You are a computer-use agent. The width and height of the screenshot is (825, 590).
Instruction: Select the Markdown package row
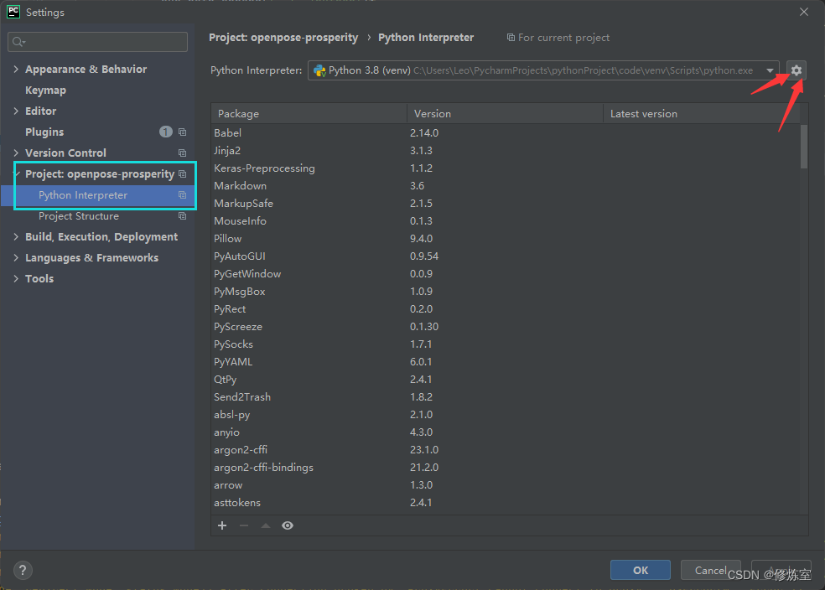tap(506, 185)
